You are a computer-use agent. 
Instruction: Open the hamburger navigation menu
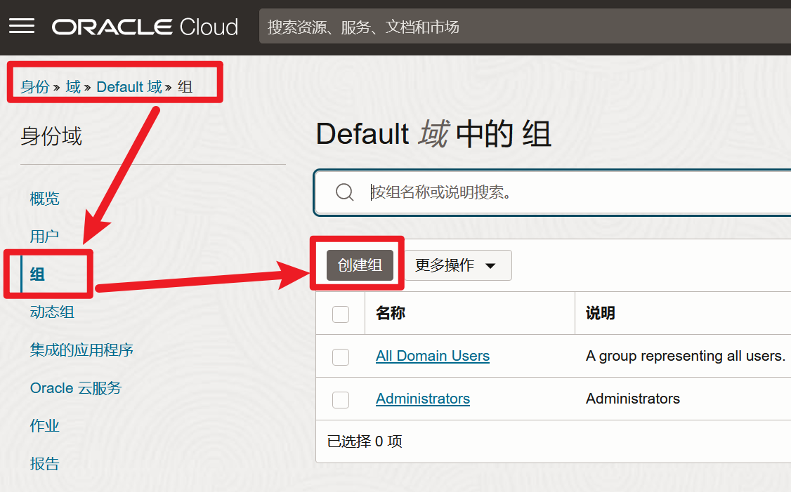[22, 26]
